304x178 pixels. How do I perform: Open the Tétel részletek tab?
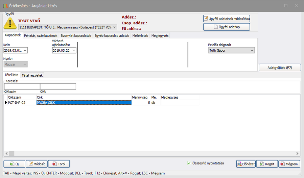[32, 75]
